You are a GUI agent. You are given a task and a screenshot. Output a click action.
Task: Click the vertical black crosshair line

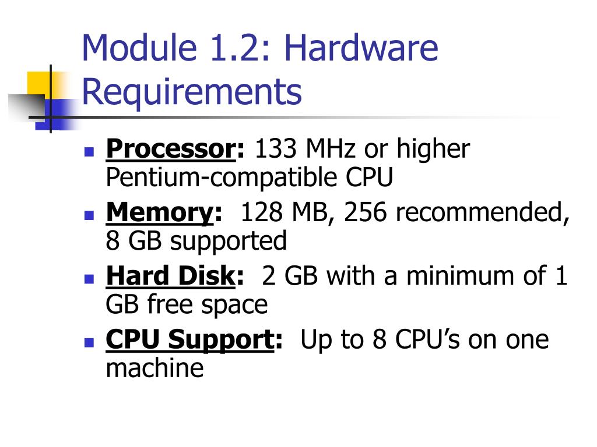click(x=51, y=99)
